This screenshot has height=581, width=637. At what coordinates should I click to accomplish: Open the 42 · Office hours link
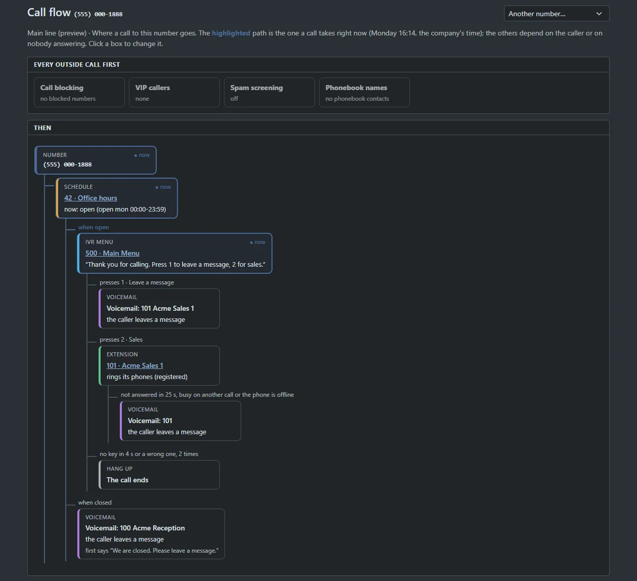tap(90, 198)
